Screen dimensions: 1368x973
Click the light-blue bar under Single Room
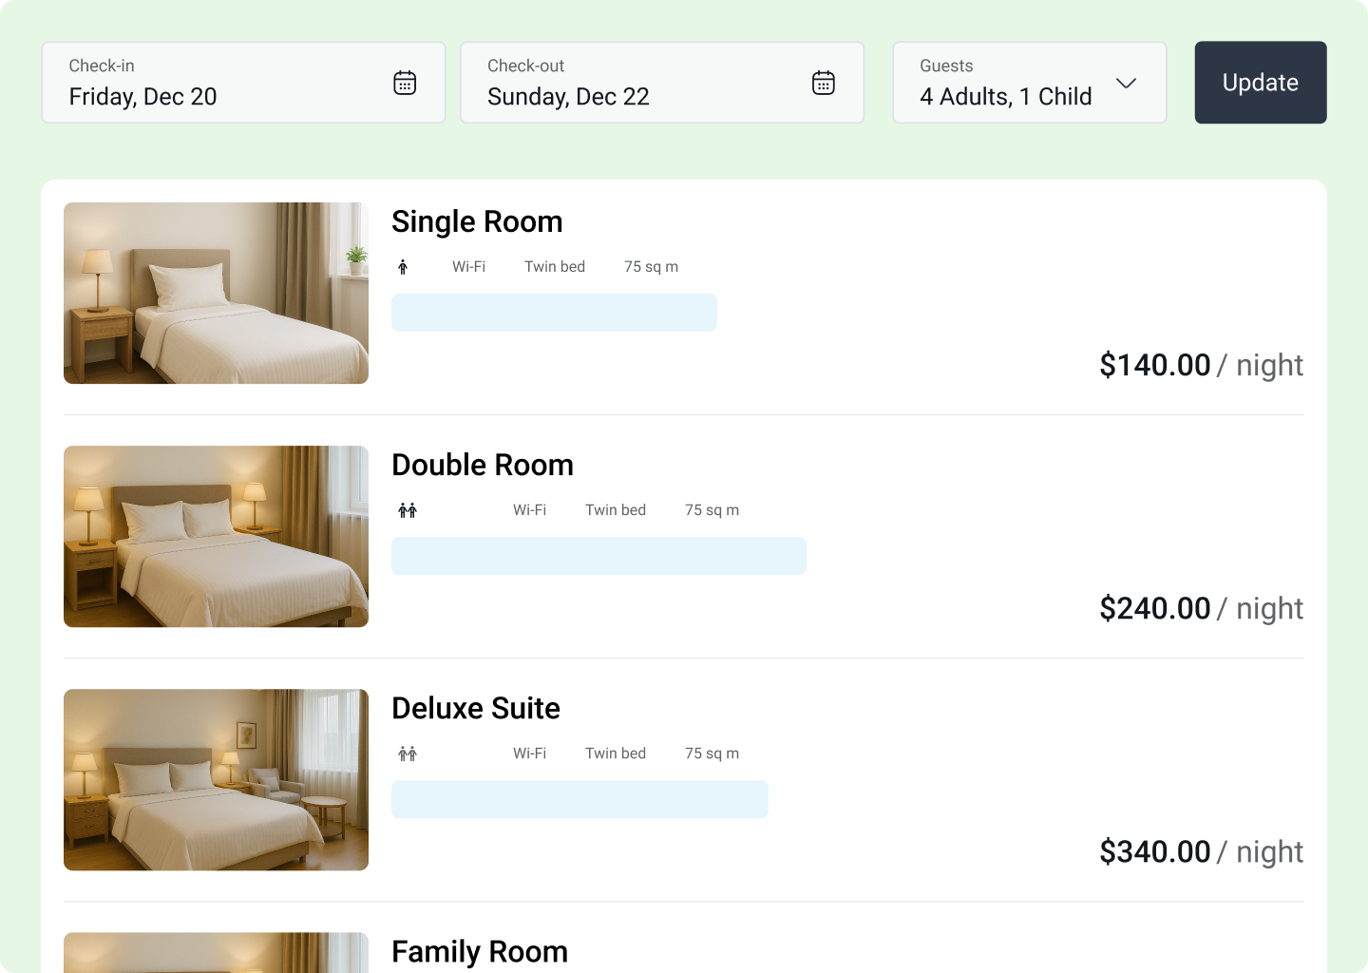pyautogui.click(x=554, y=313)
